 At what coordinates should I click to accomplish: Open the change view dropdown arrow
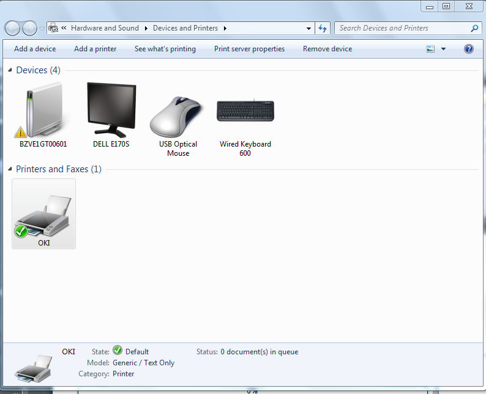tap(444, 49)
